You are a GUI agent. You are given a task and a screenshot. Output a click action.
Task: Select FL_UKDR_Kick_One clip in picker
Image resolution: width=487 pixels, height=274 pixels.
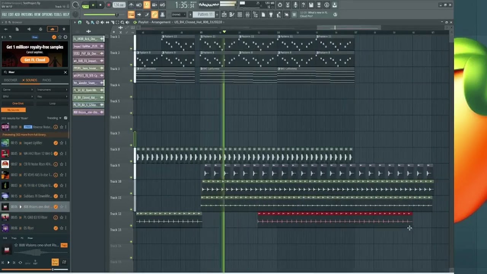click(x=88, y=39)
